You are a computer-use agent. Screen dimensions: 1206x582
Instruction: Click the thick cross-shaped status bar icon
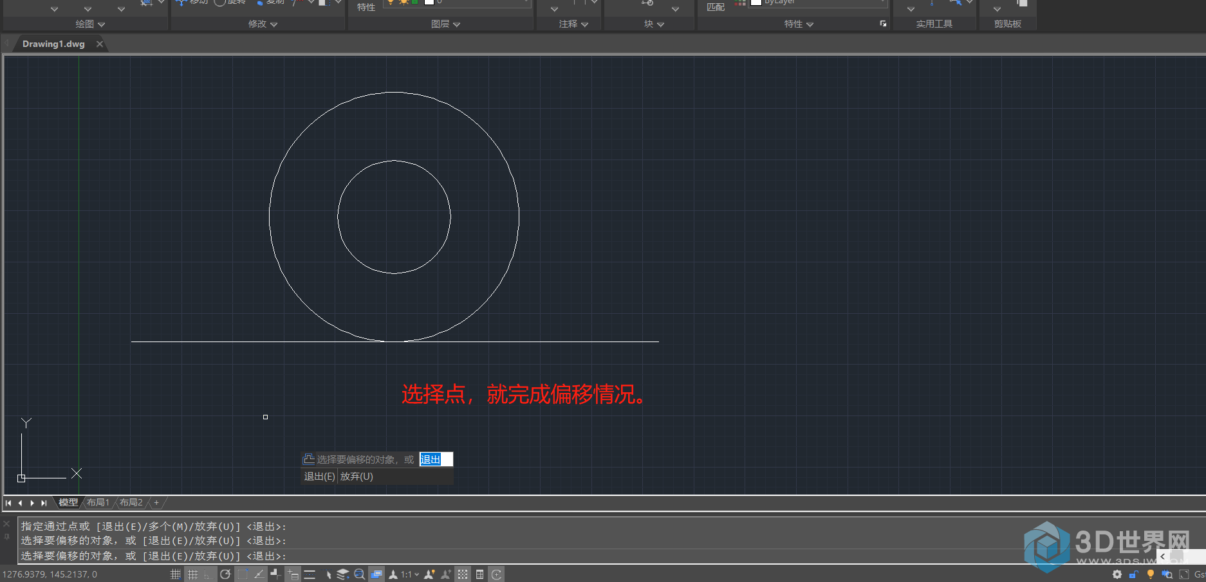click(x=275, y=574)
